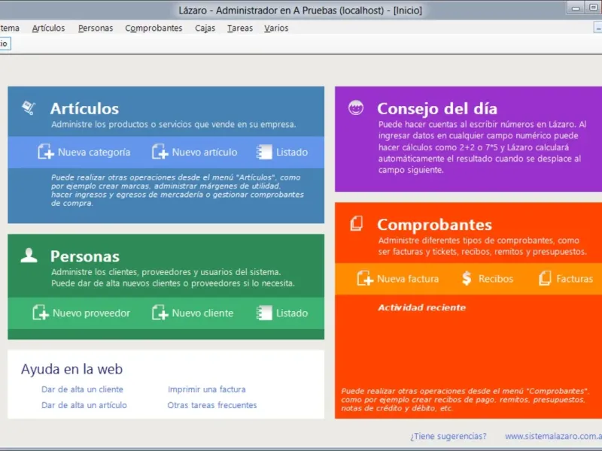Click the ¿Tiene sugerencias? link
The height and width of the screenshot is (451, 602).
[448, 437]
